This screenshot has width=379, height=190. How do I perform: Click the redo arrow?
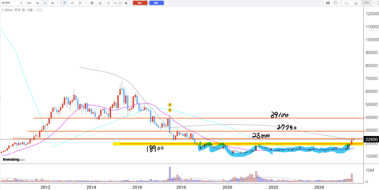[x=120, y=3]
